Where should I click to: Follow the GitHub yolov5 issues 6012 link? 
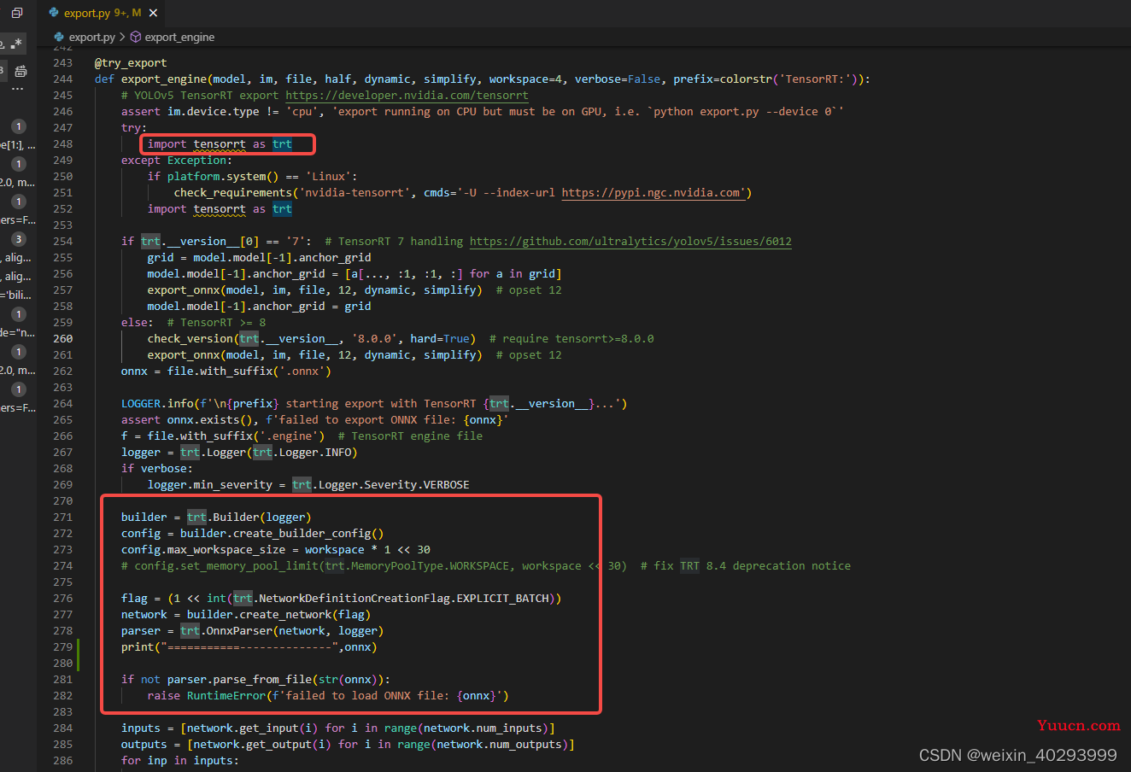pyautogui.click(x=630, y=241)
